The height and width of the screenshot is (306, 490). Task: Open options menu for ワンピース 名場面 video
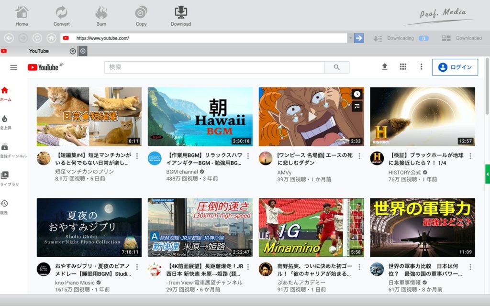pos(359,156)
